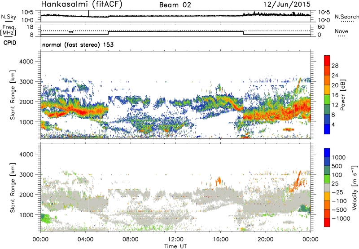Click the Hankasalmi (fitACF) title text

click(82, 4)
